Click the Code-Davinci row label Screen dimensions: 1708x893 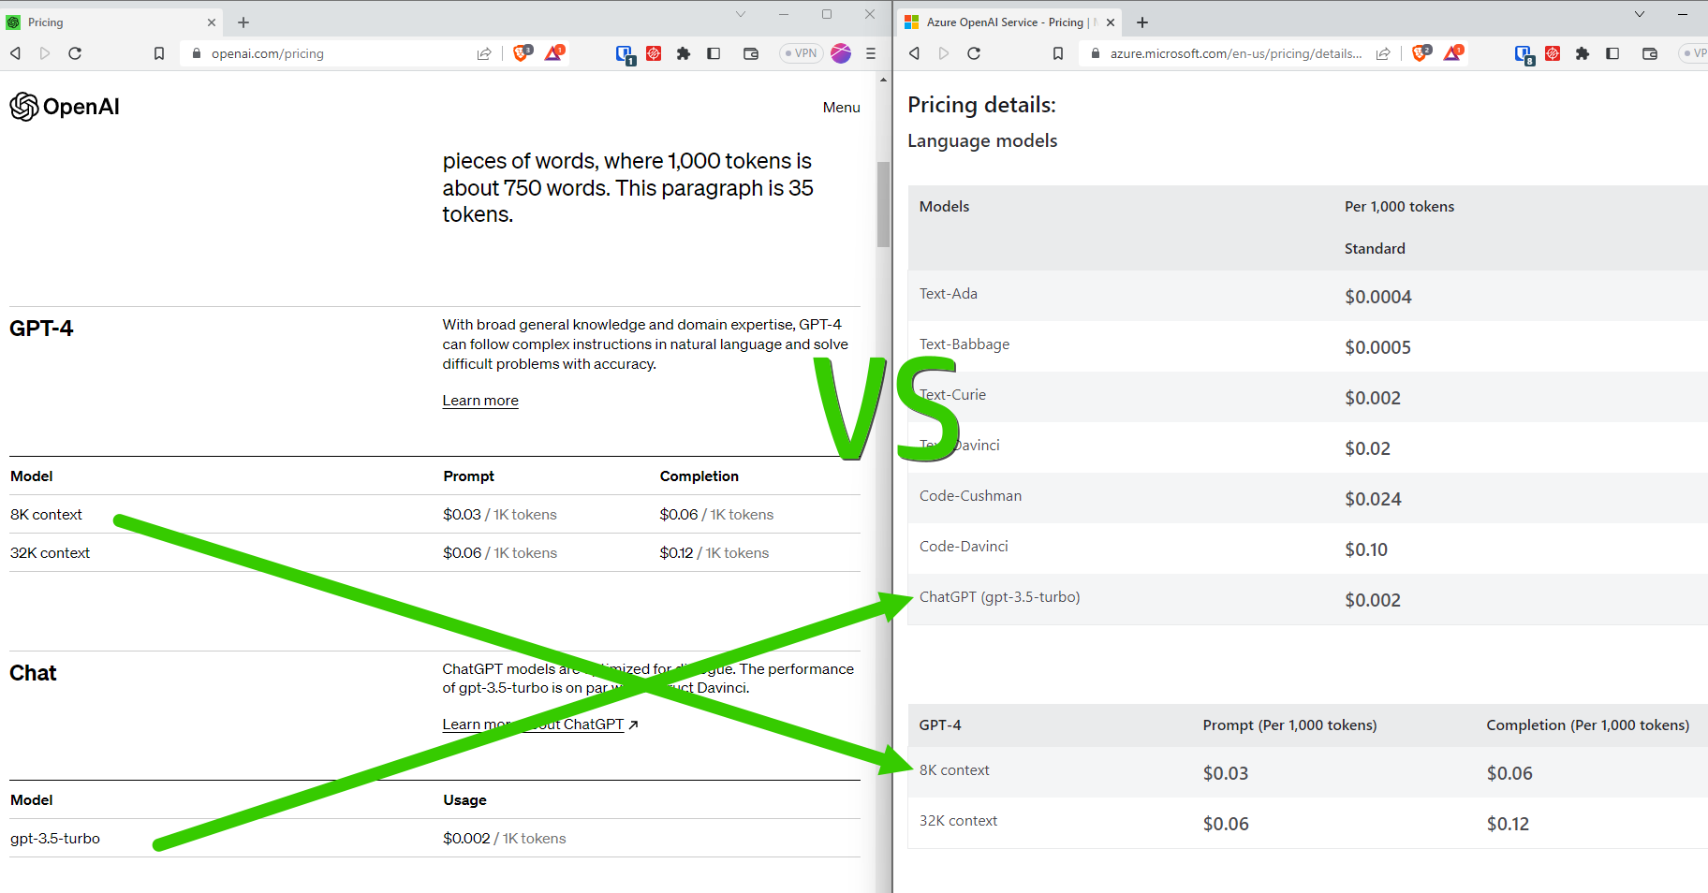(964, 546)
